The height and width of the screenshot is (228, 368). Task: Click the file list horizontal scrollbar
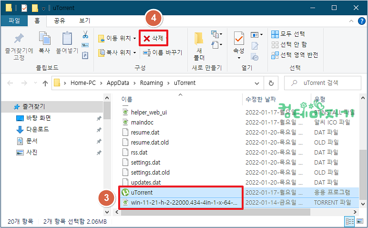pyautogui.click(x=215, y=212)
